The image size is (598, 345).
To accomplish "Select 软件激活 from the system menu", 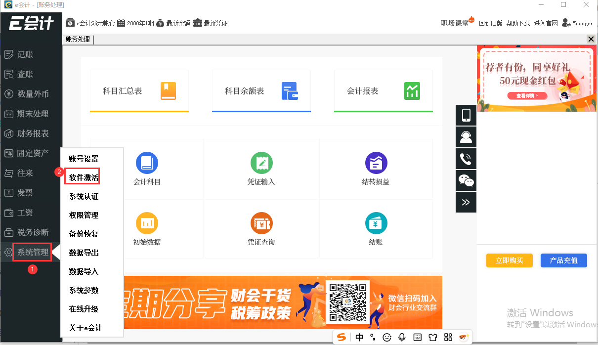I will (x=82, y=176).
